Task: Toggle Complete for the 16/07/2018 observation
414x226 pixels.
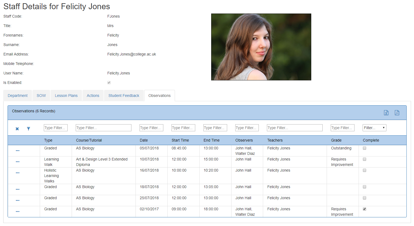Action: 365,170
